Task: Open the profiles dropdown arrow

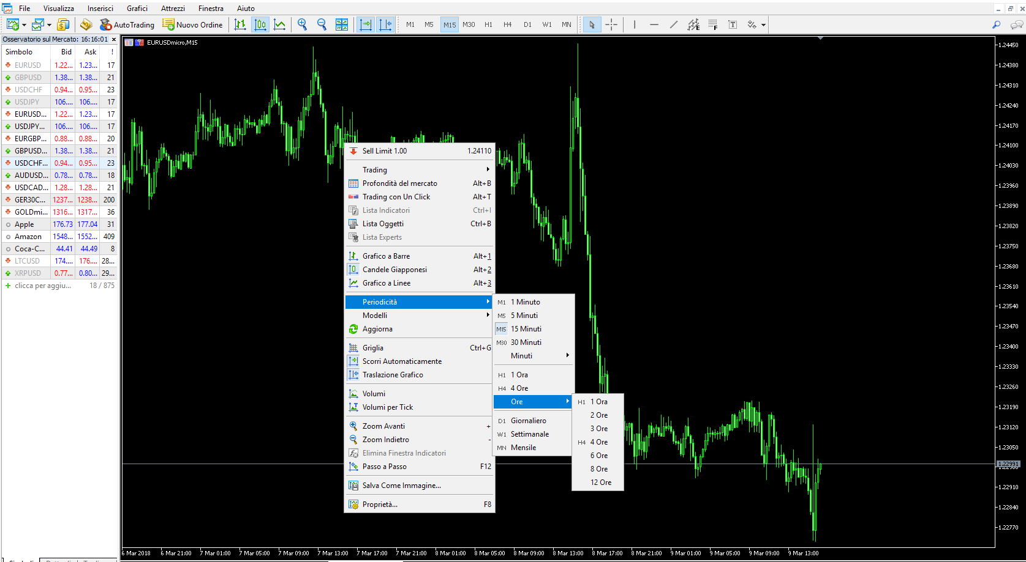Action: point(49,25)
